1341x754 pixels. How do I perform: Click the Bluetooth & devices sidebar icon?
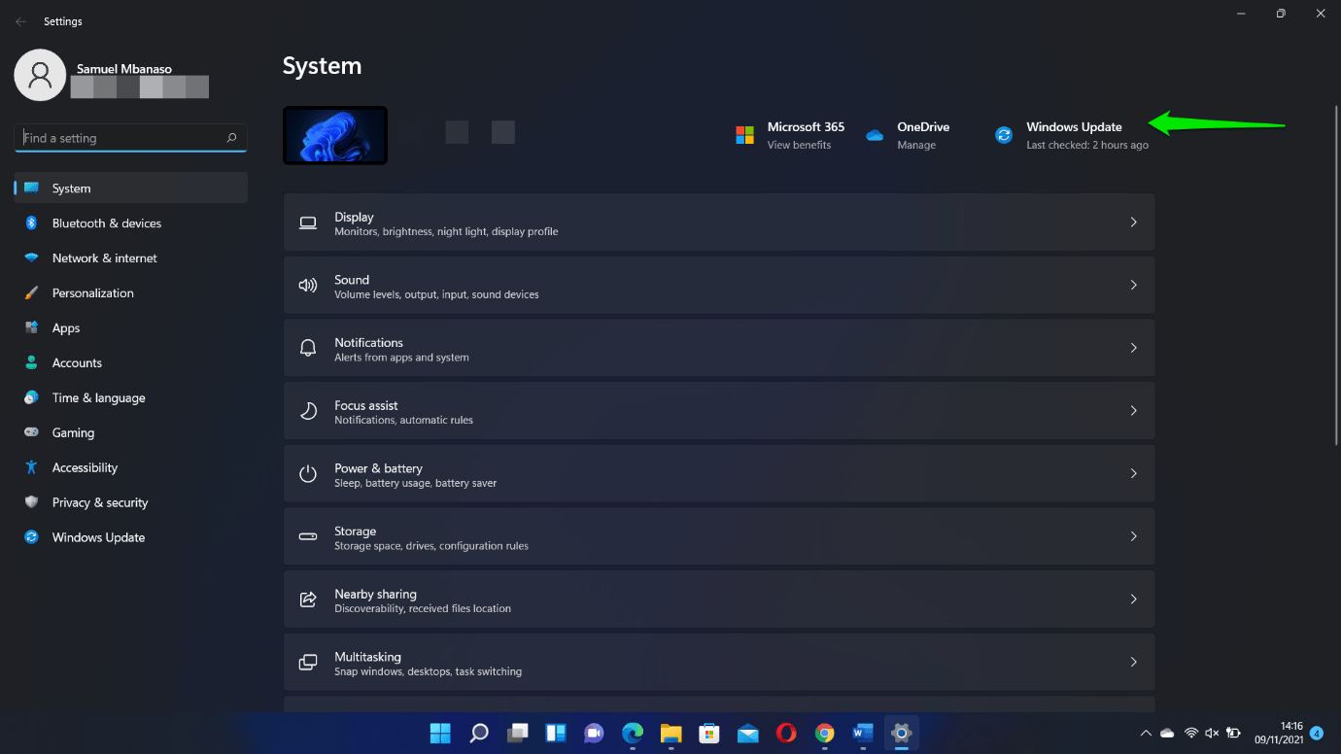(31, 223)
